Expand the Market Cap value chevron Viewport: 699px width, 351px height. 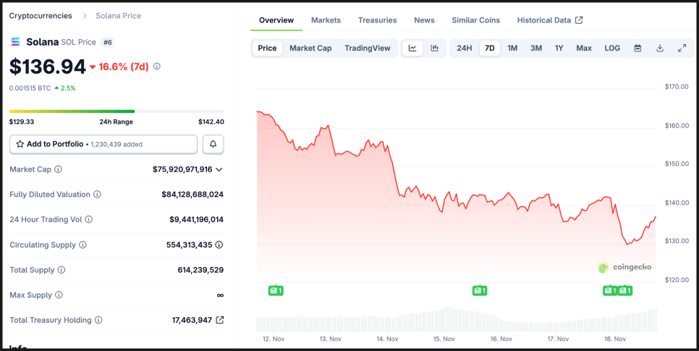click(x=219, y=169)
